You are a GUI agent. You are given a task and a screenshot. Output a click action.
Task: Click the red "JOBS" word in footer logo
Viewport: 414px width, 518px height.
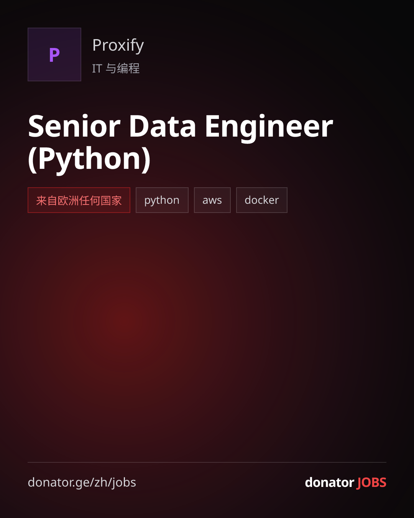(x=371, y=482)
